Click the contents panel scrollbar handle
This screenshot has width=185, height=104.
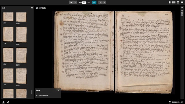32,92
